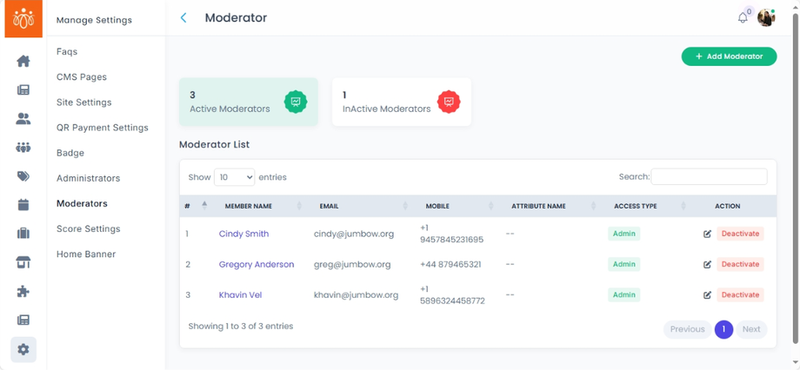The image size is (800, 370).
Task: Go to Score Settings in the settings menu
Action: pyautogui.click(x=88, y=228)
